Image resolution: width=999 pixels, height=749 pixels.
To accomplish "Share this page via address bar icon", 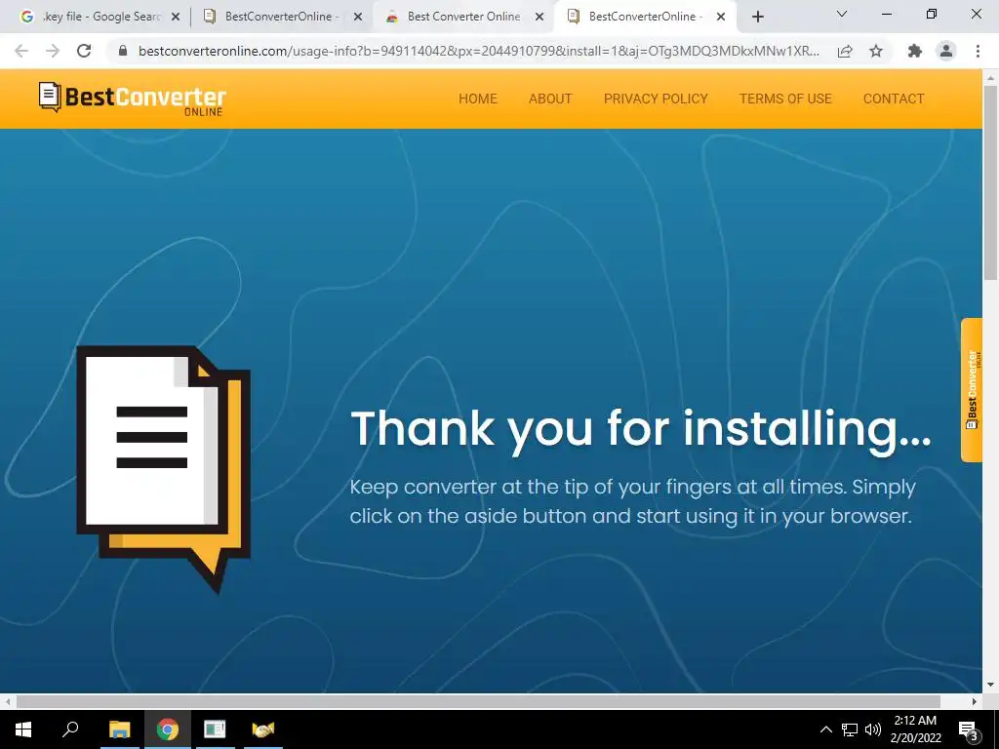I will coord(845,51).
